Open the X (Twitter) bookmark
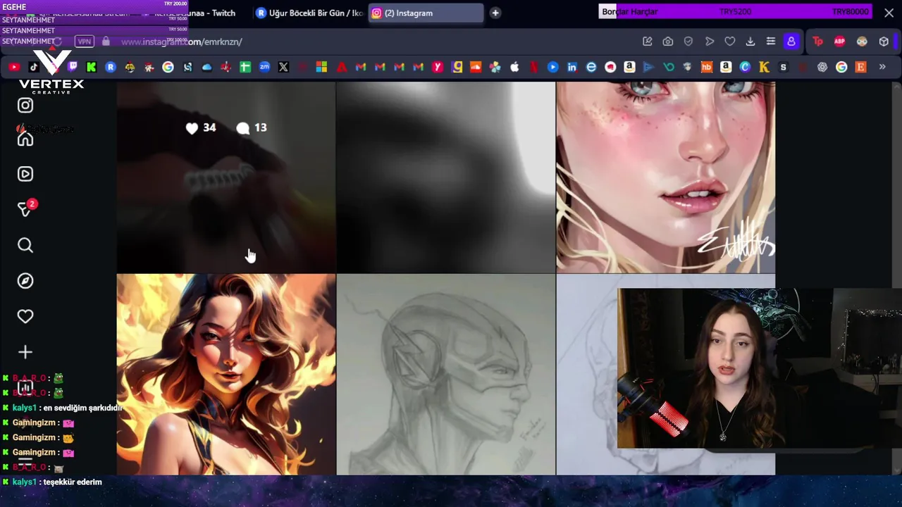 (283, 67)
